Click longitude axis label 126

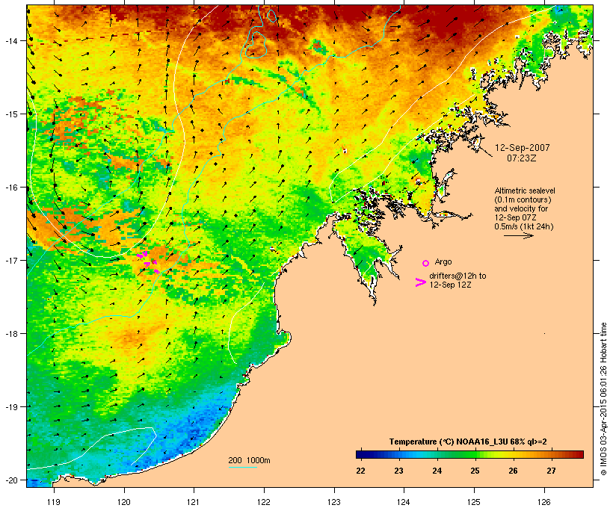[544, 502]
